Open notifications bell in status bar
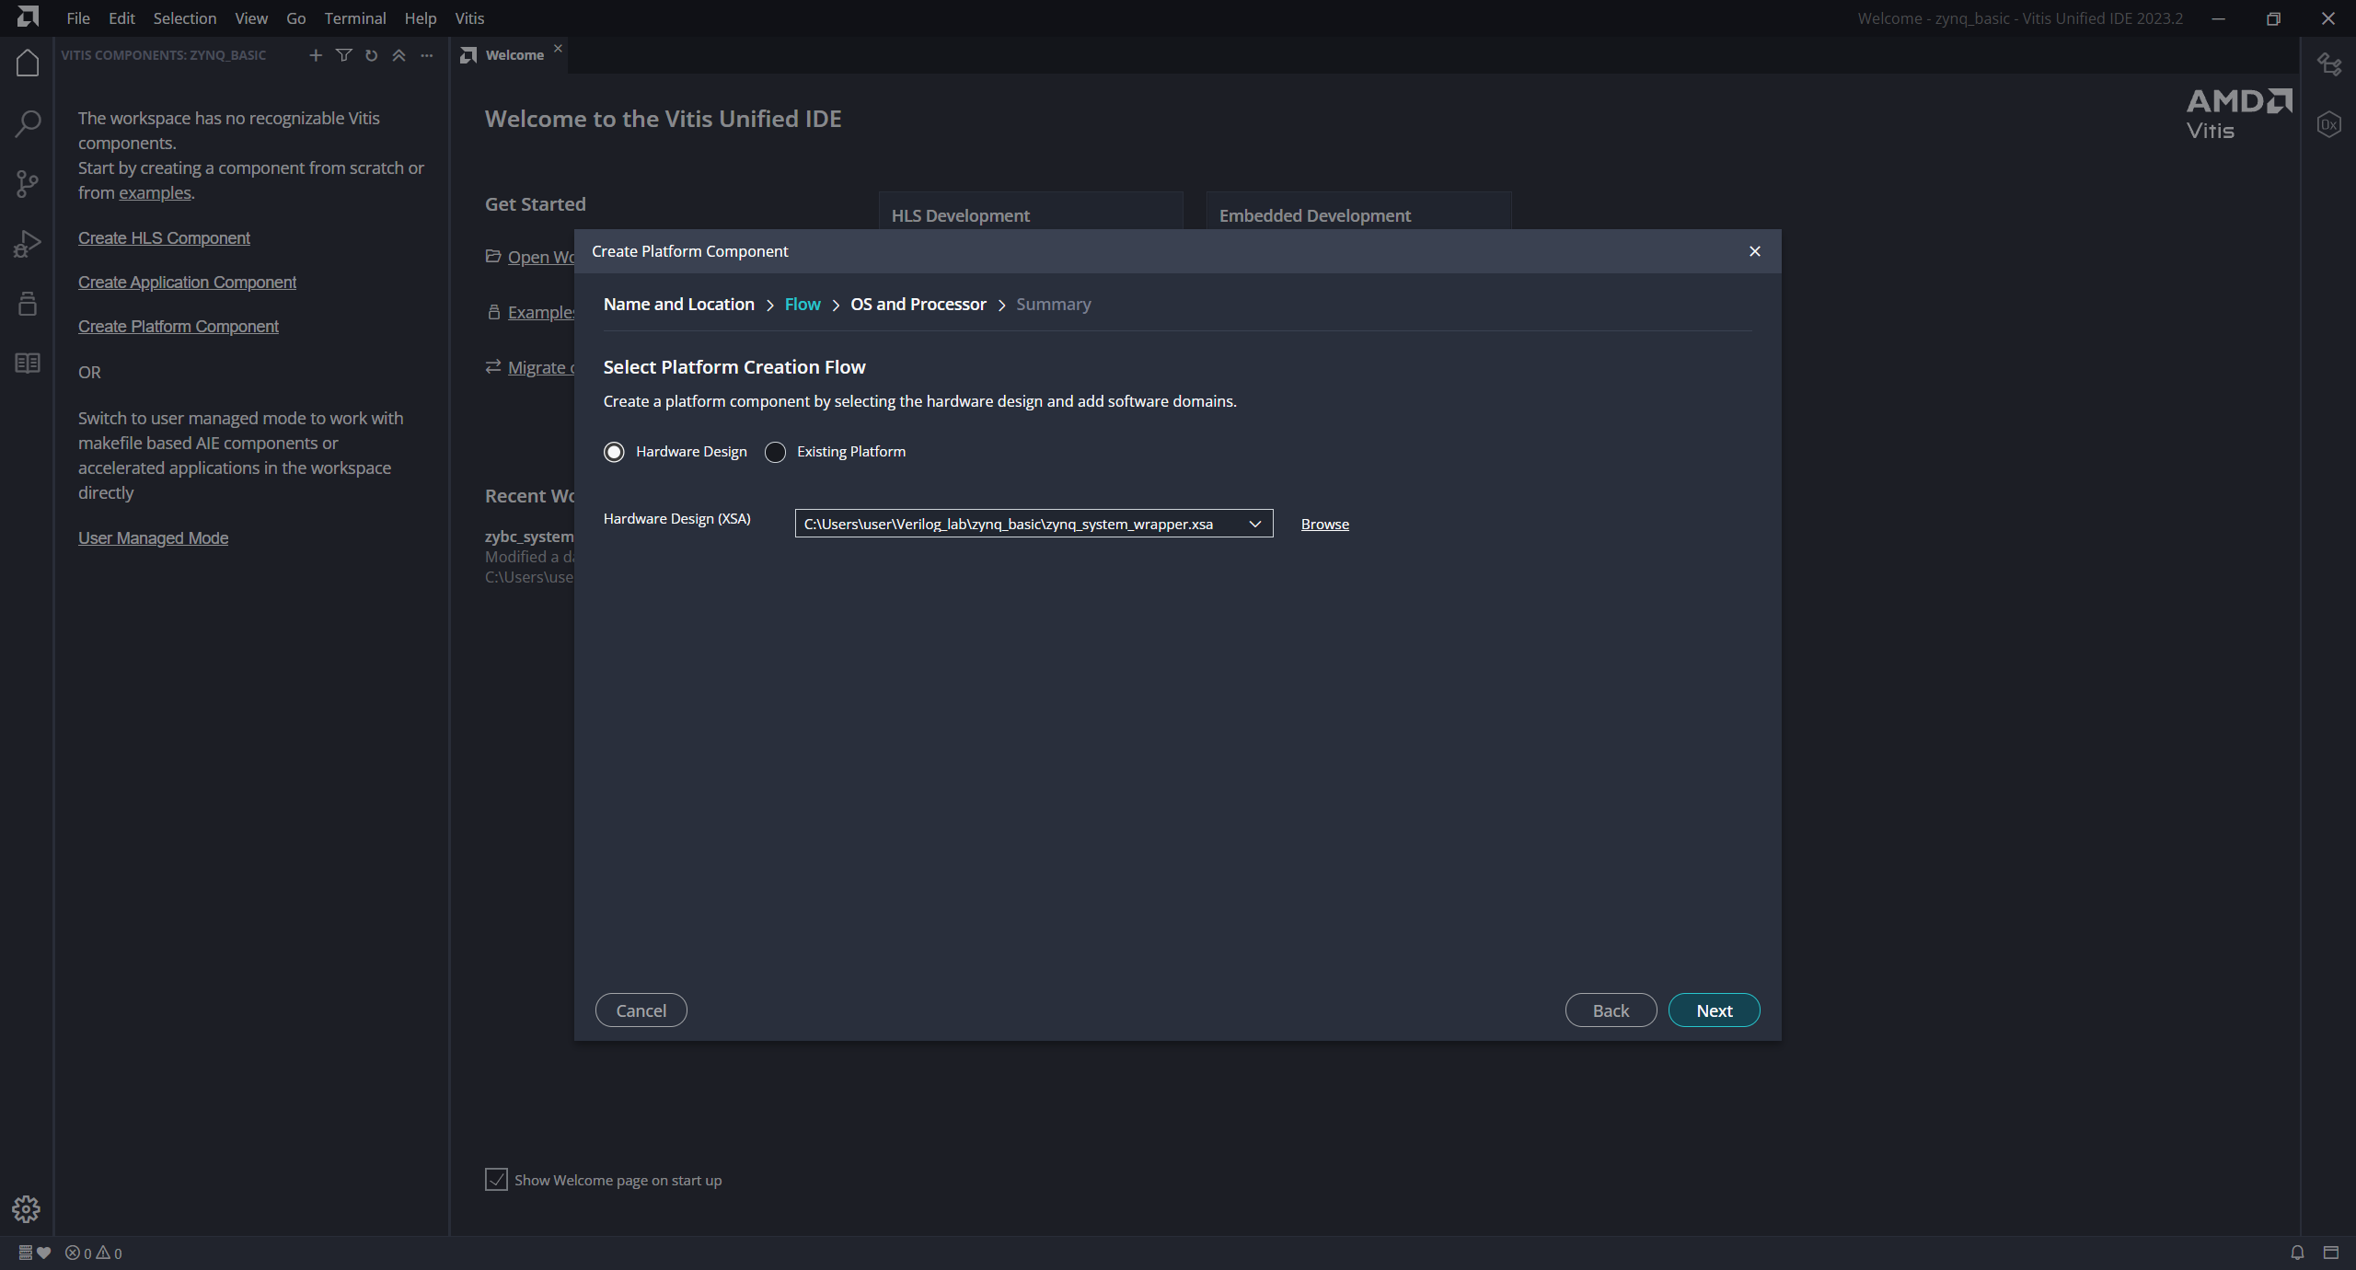The width and height of the screenshot is (2356, 1270). [2297, 1253]
